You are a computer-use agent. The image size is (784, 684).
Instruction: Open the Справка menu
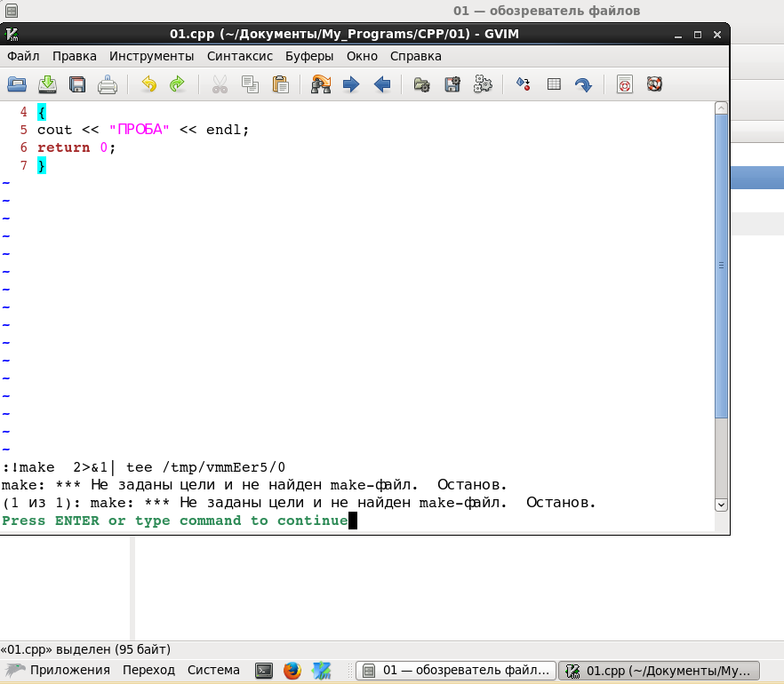415,56
